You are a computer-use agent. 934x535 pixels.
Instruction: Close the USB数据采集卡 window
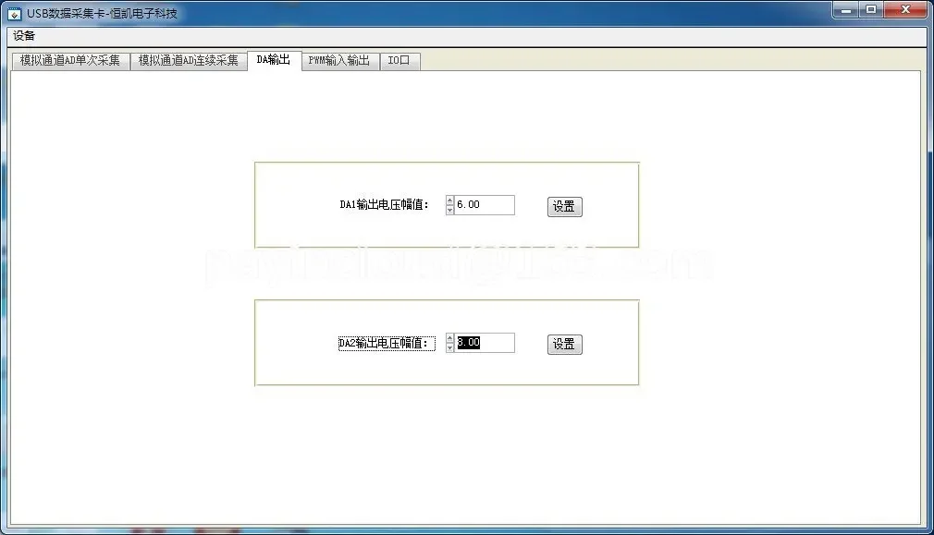pyautogui.click(x=906, y=9)
